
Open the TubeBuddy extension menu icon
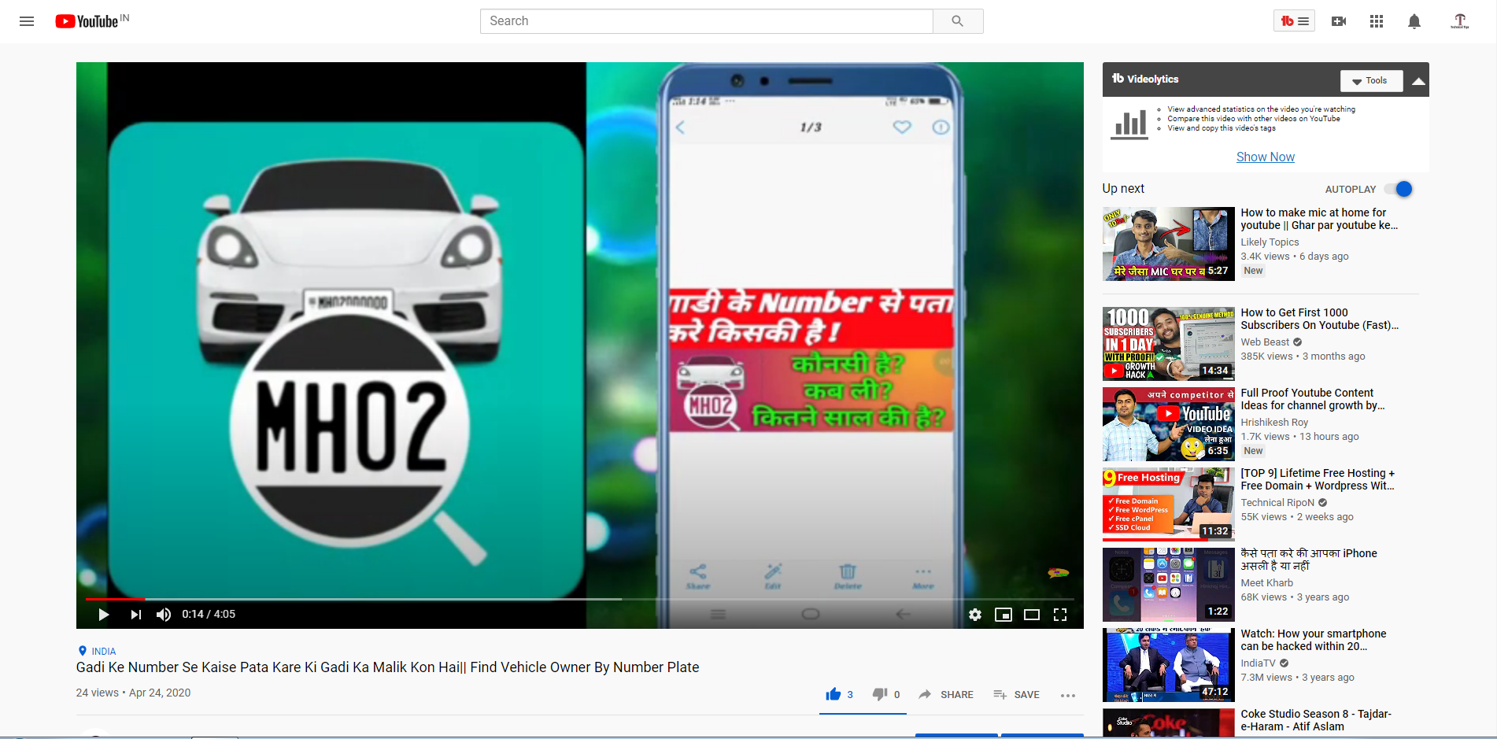pyautogui.click(x=1294, y=21)
